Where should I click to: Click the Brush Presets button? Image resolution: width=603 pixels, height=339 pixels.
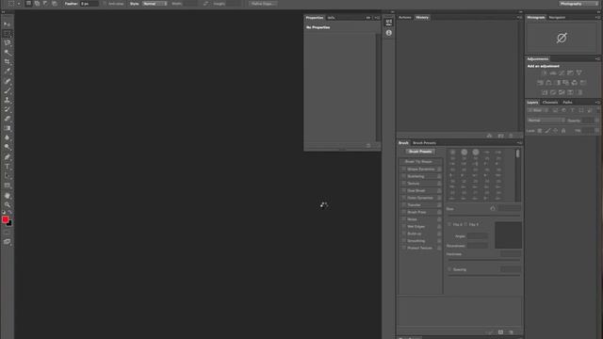(x=420, y=152)
